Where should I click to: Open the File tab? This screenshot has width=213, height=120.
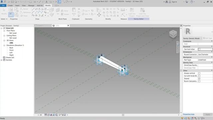[3, 6]
